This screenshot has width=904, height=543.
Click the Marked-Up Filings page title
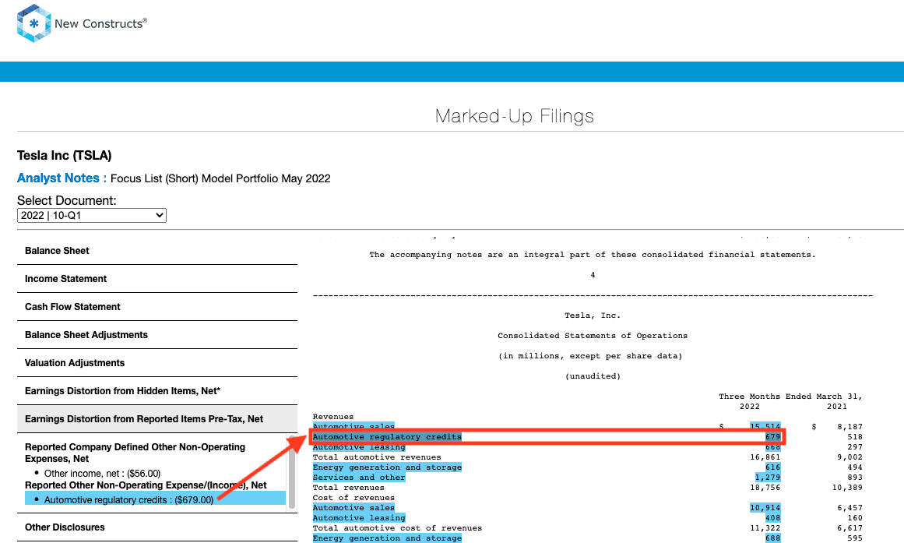pos(514,116)
